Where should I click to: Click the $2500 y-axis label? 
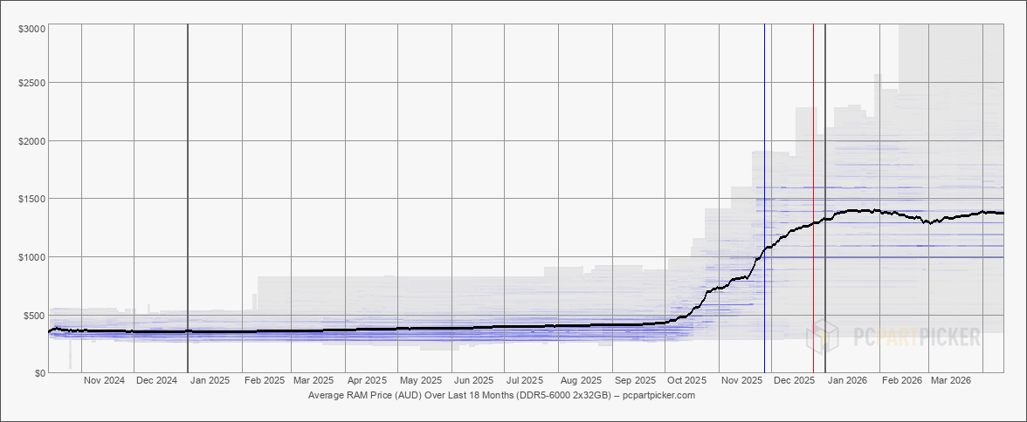[x=31, y=83]
